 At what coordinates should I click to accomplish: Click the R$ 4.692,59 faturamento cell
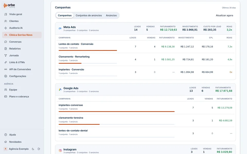(x=226, y=121)
